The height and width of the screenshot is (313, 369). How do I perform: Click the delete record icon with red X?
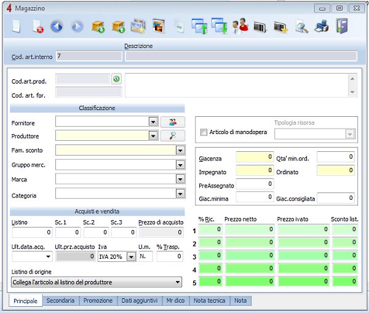coord(37,26)
